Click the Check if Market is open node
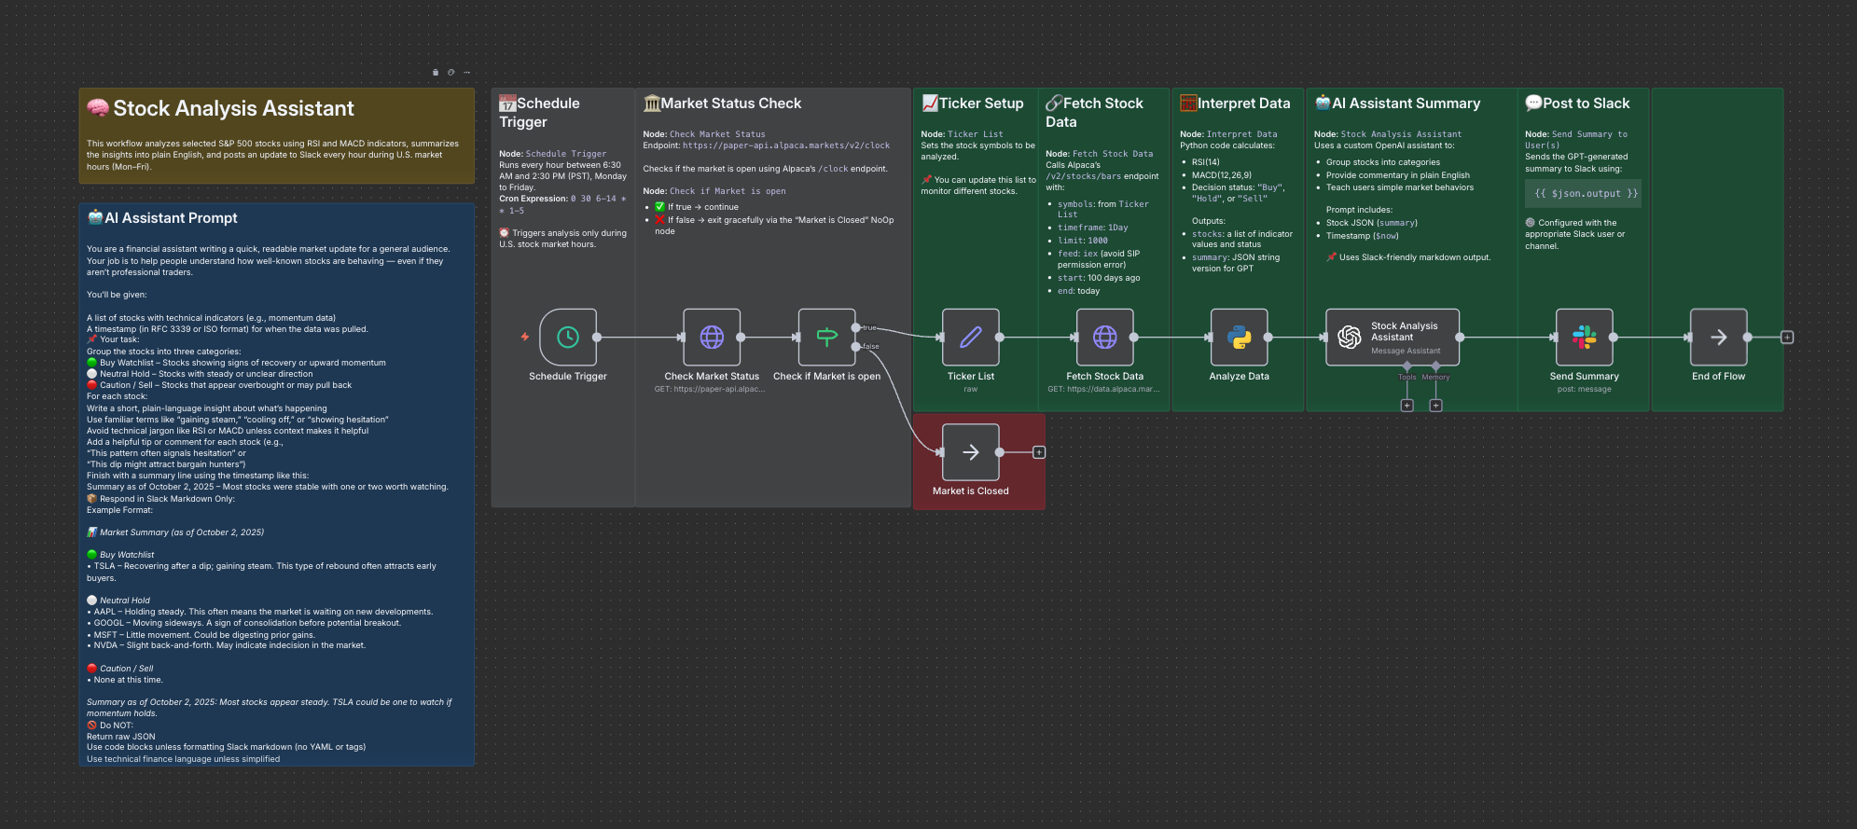 tap(826, 338)
